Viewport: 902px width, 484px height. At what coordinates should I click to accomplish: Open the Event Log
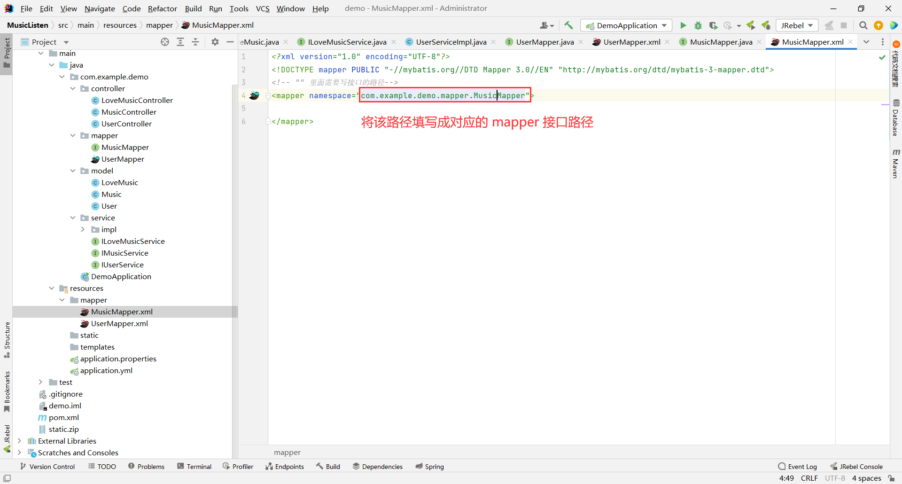click(x=798, y=466)
